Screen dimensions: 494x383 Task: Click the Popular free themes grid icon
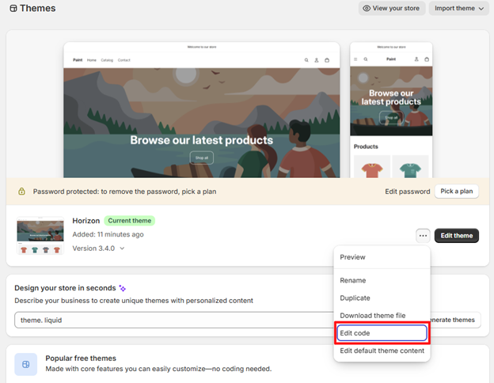[x=26, y=365]
